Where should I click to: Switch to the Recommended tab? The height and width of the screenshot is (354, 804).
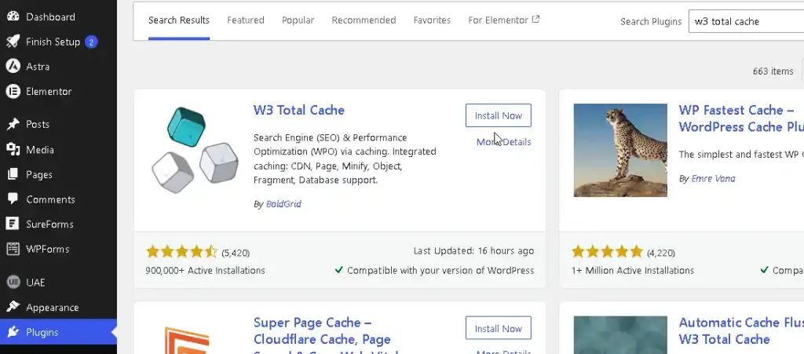coord(364,20)
